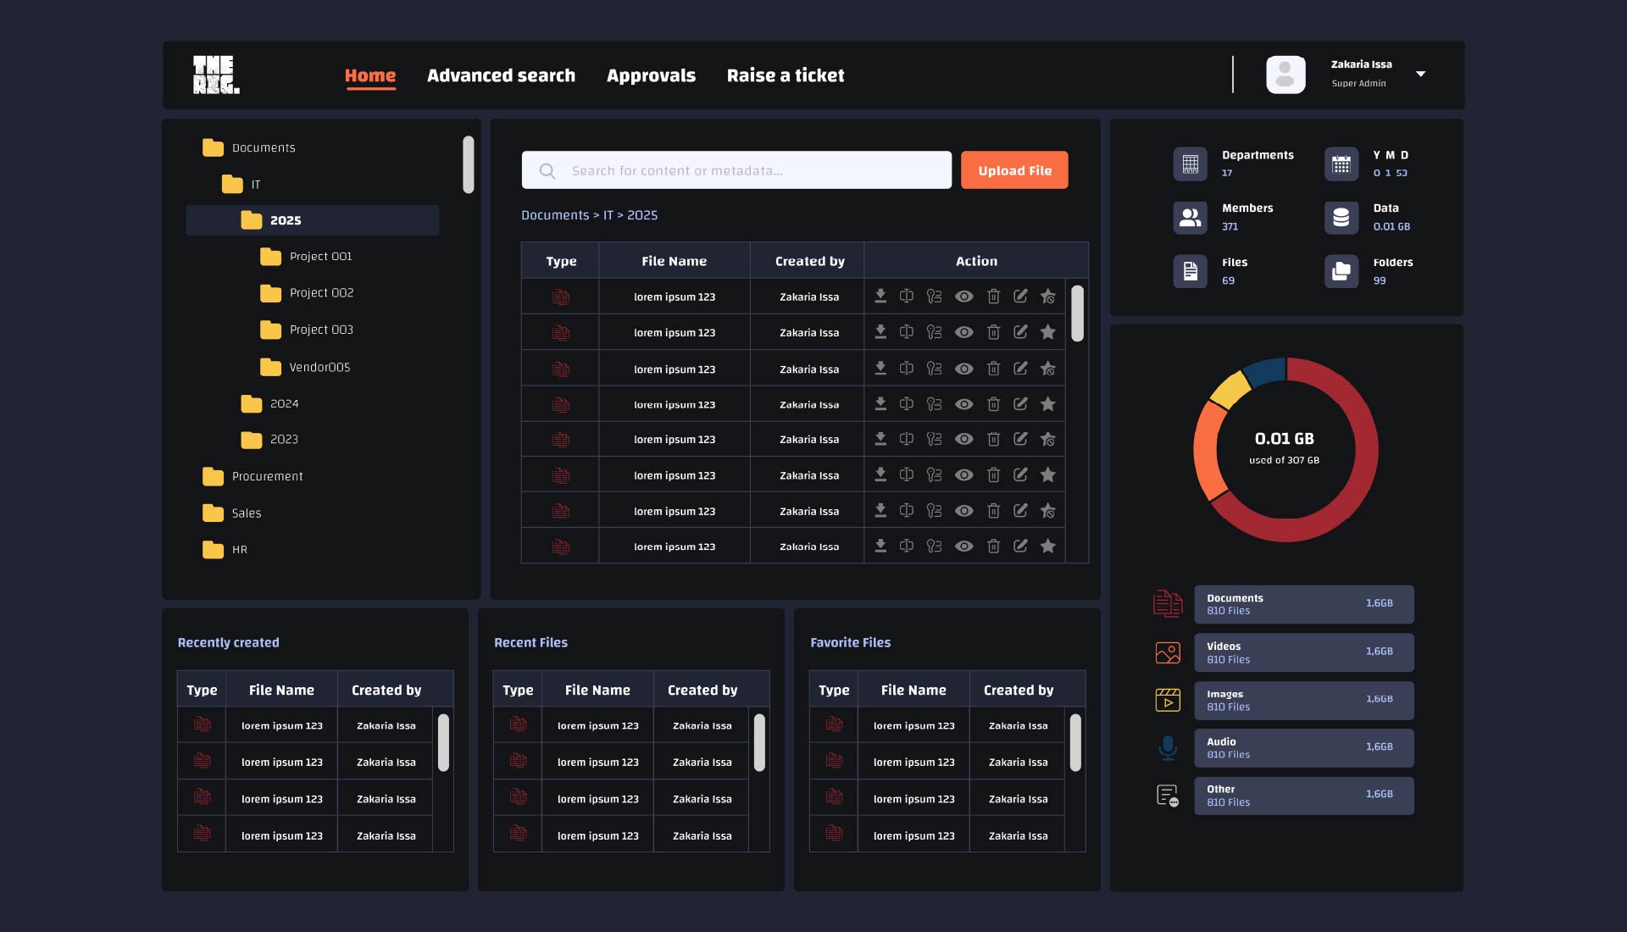Click the Departments grid icon
The width and height of the screenshot is (1627, 932).
pos(1190,164)
